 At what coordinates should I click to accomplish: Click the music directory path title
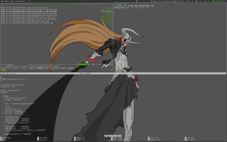56,4
